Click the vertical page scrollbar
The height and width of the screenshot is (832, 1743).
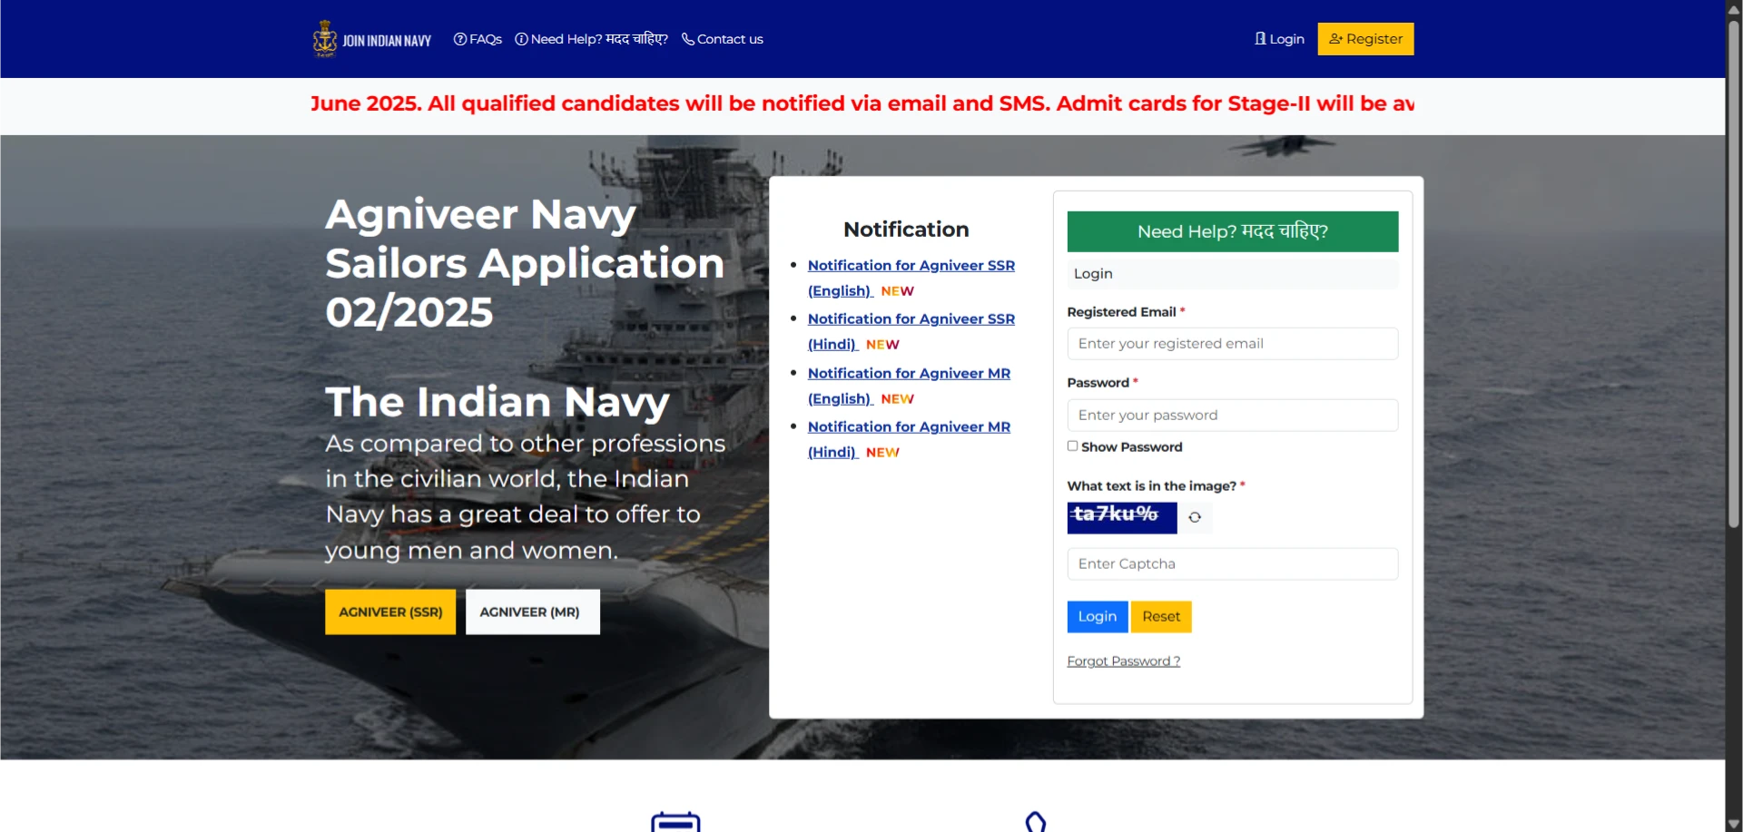click(x=1733, y=272)
